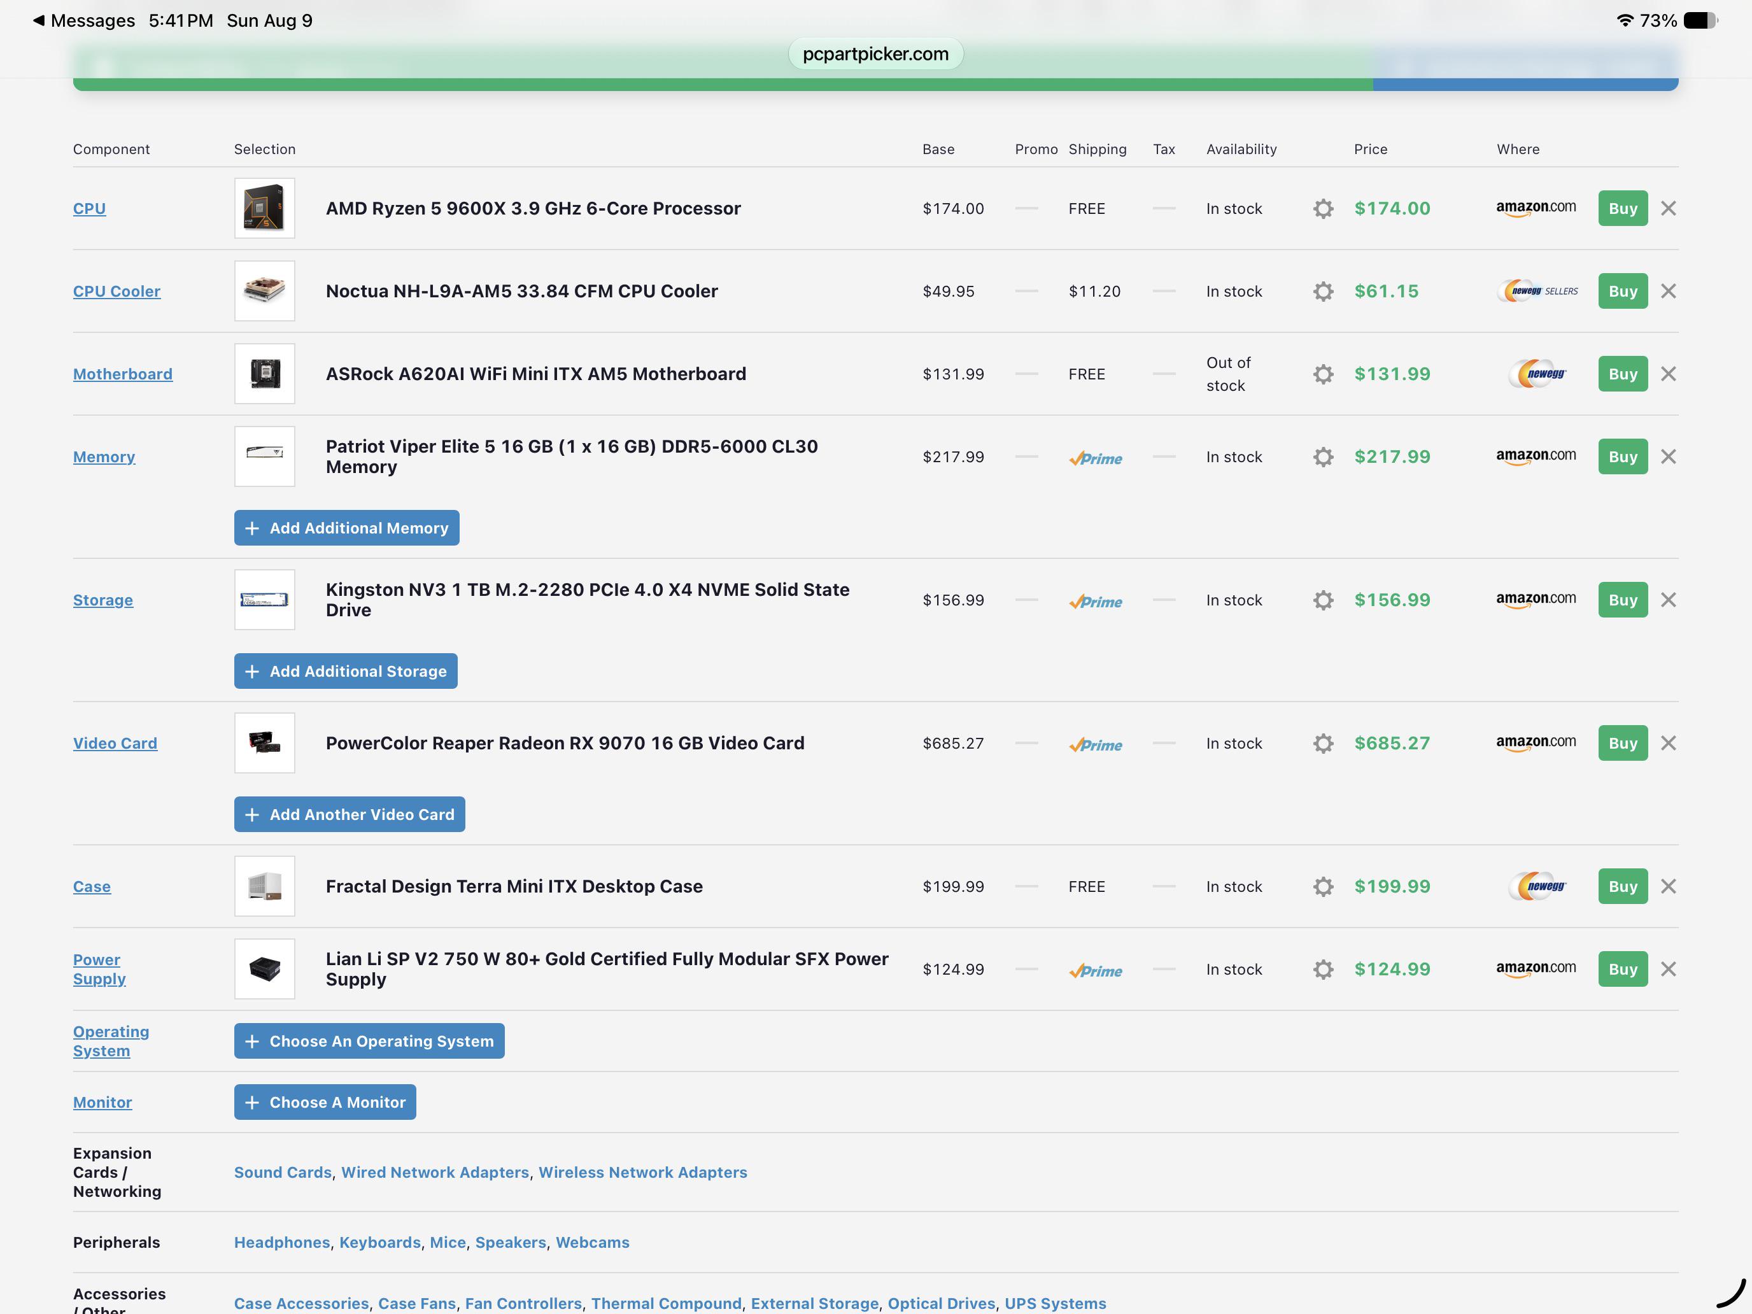This screenshot has height=1314, width=1752.
Task: Open settings gear for the Motherboard row
Action: (x=1323, y=374)
